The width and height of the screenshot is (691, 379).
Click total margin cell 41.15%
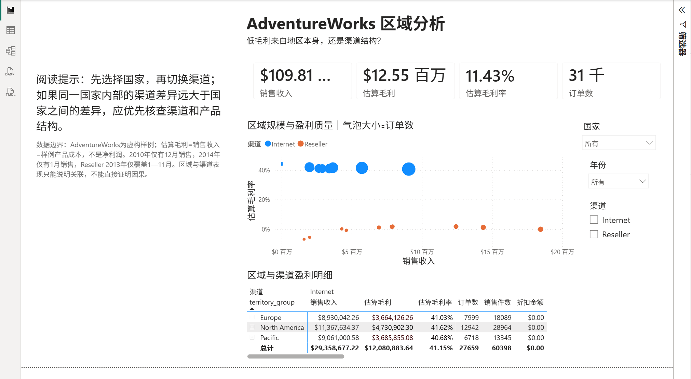pyautogui.click(x=441, y=348)
